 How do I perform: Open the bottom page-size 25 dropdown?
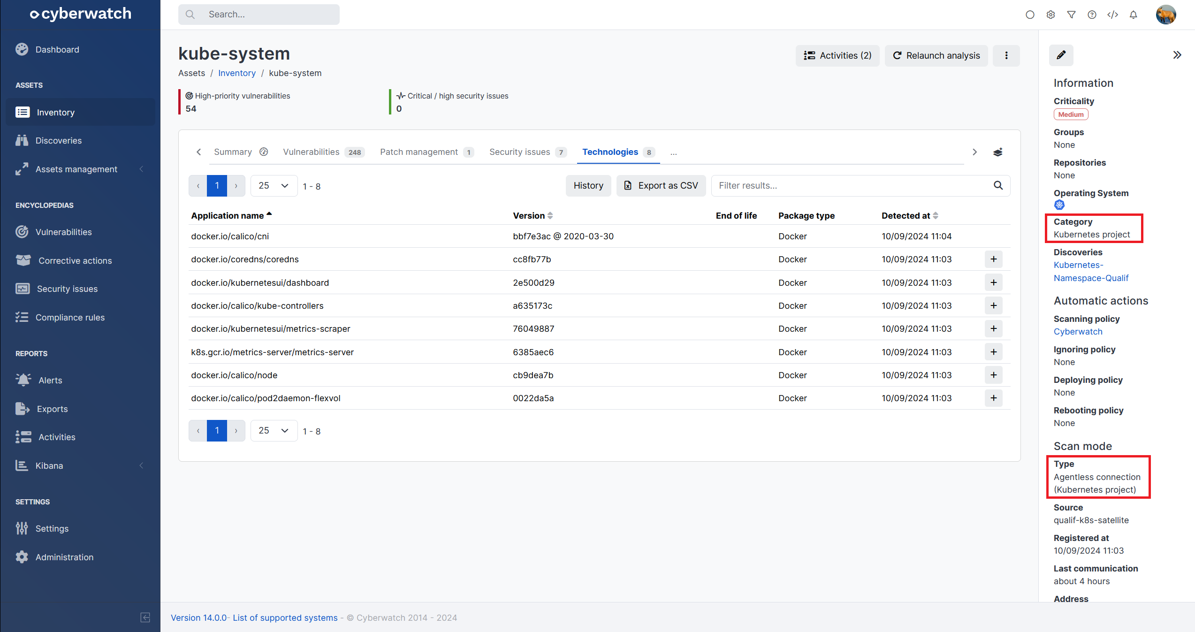coord(274,431)
